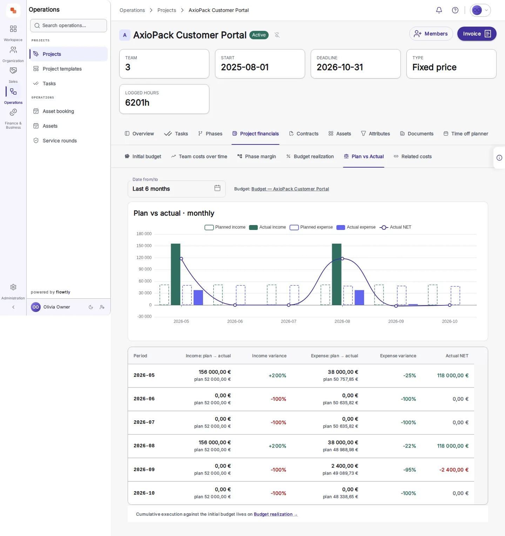Open Asset booking in the sidebar
Screen dimensions: 505x536
point(69,111)
